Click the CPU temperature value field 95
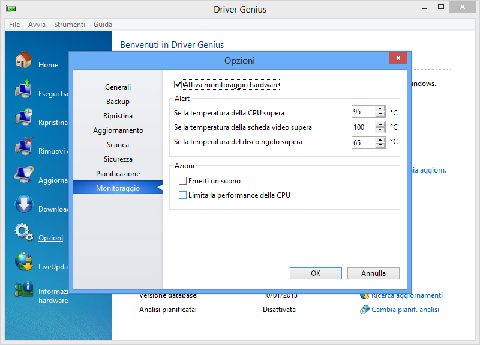This screenshot has width=480, height=345. [x=364, y=112]
